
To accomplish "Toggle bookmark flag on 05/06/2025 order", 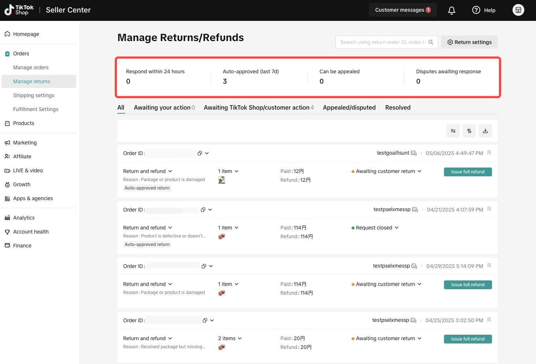I will click(489, 153).
